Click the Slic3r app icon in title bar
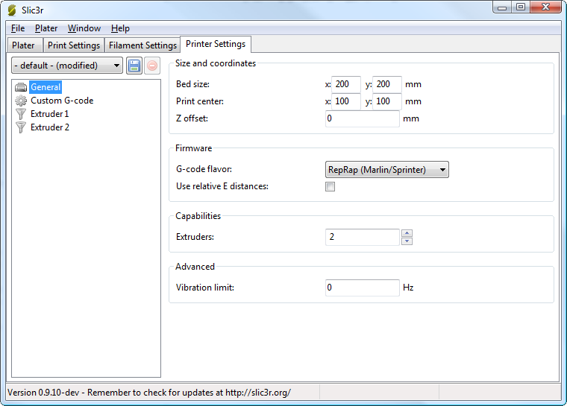The height and width of the screenshot is (406, 567). tap(12, 10)
